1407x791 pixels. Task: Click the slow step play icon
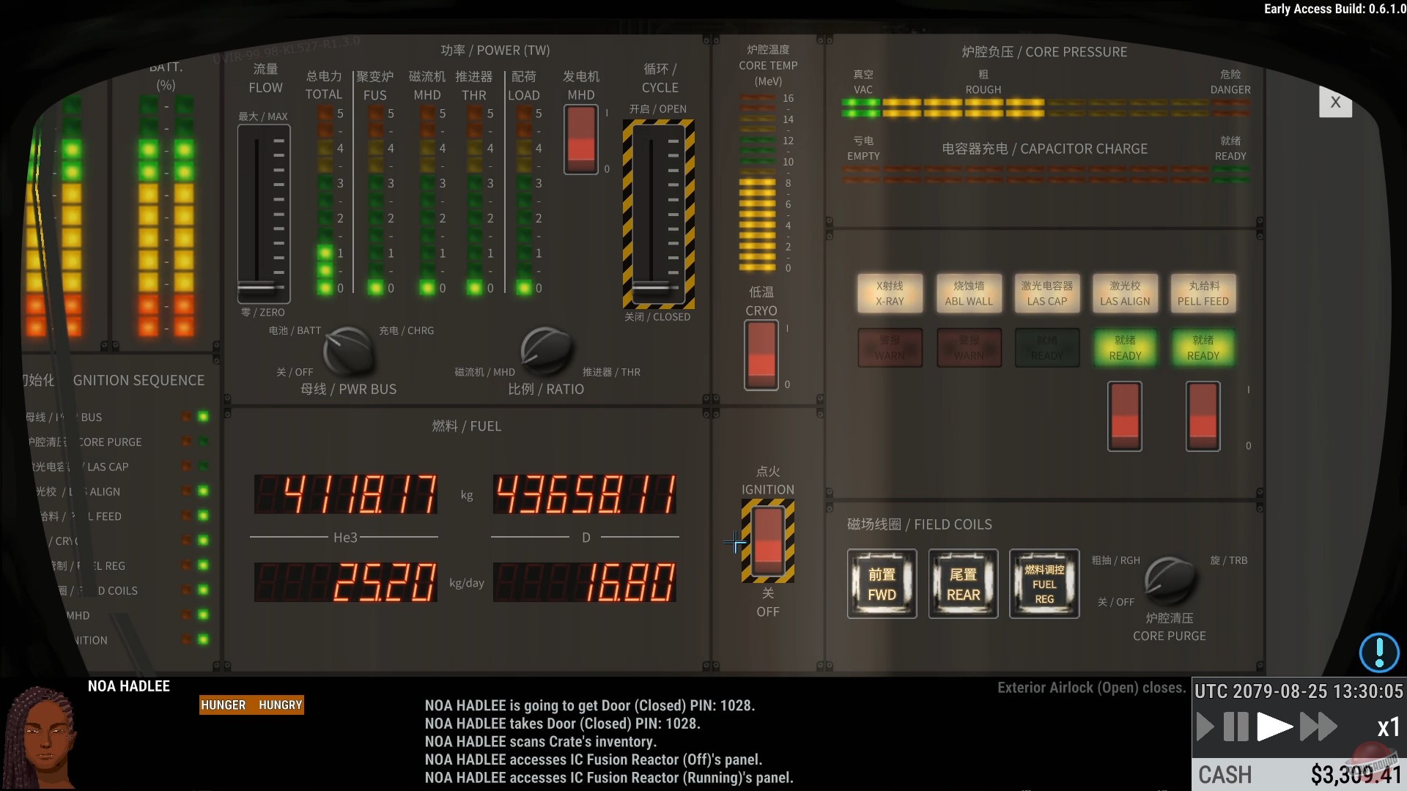[x=1204, y=727]
